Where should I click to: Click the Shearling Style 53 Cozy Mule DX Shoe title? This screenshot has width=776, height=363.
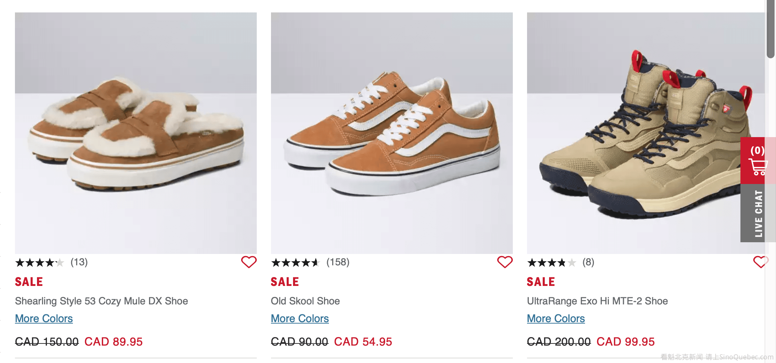[x=101, y=301]
